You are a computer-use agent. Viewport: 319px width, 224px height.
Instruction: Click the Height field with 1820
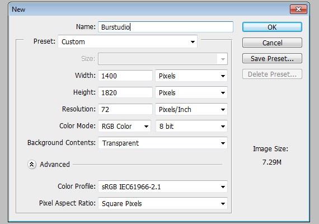(125, 92)
